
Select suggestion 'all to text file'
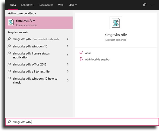(39, 72)
